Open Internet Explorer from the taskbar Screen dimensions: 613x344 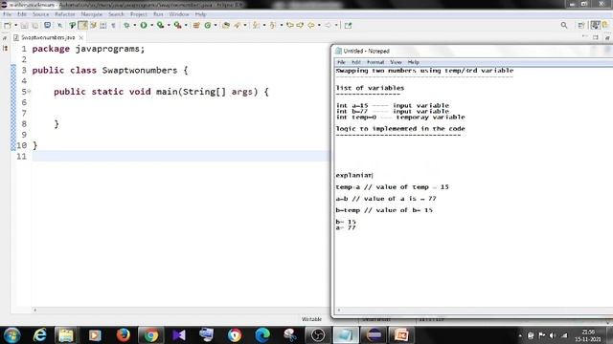pos(39,335)
